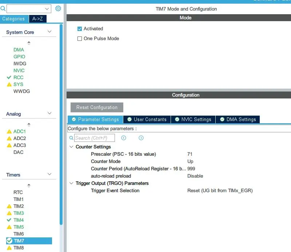291x252 pixels.
Task: Switch to the NVIC Settings tab
Action: pos(192,120)
